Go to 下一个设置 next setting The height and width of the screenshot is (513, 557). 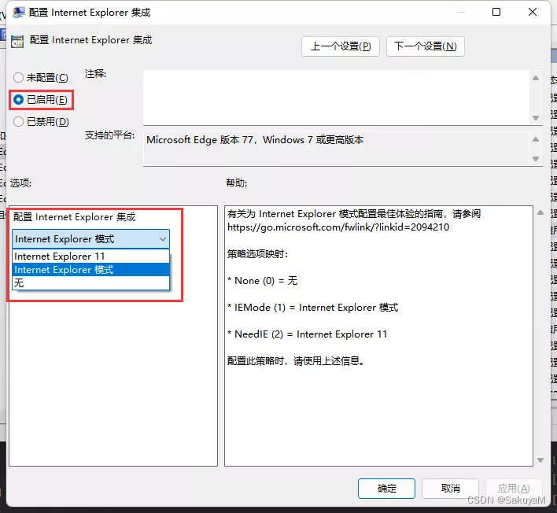(425, 46)
